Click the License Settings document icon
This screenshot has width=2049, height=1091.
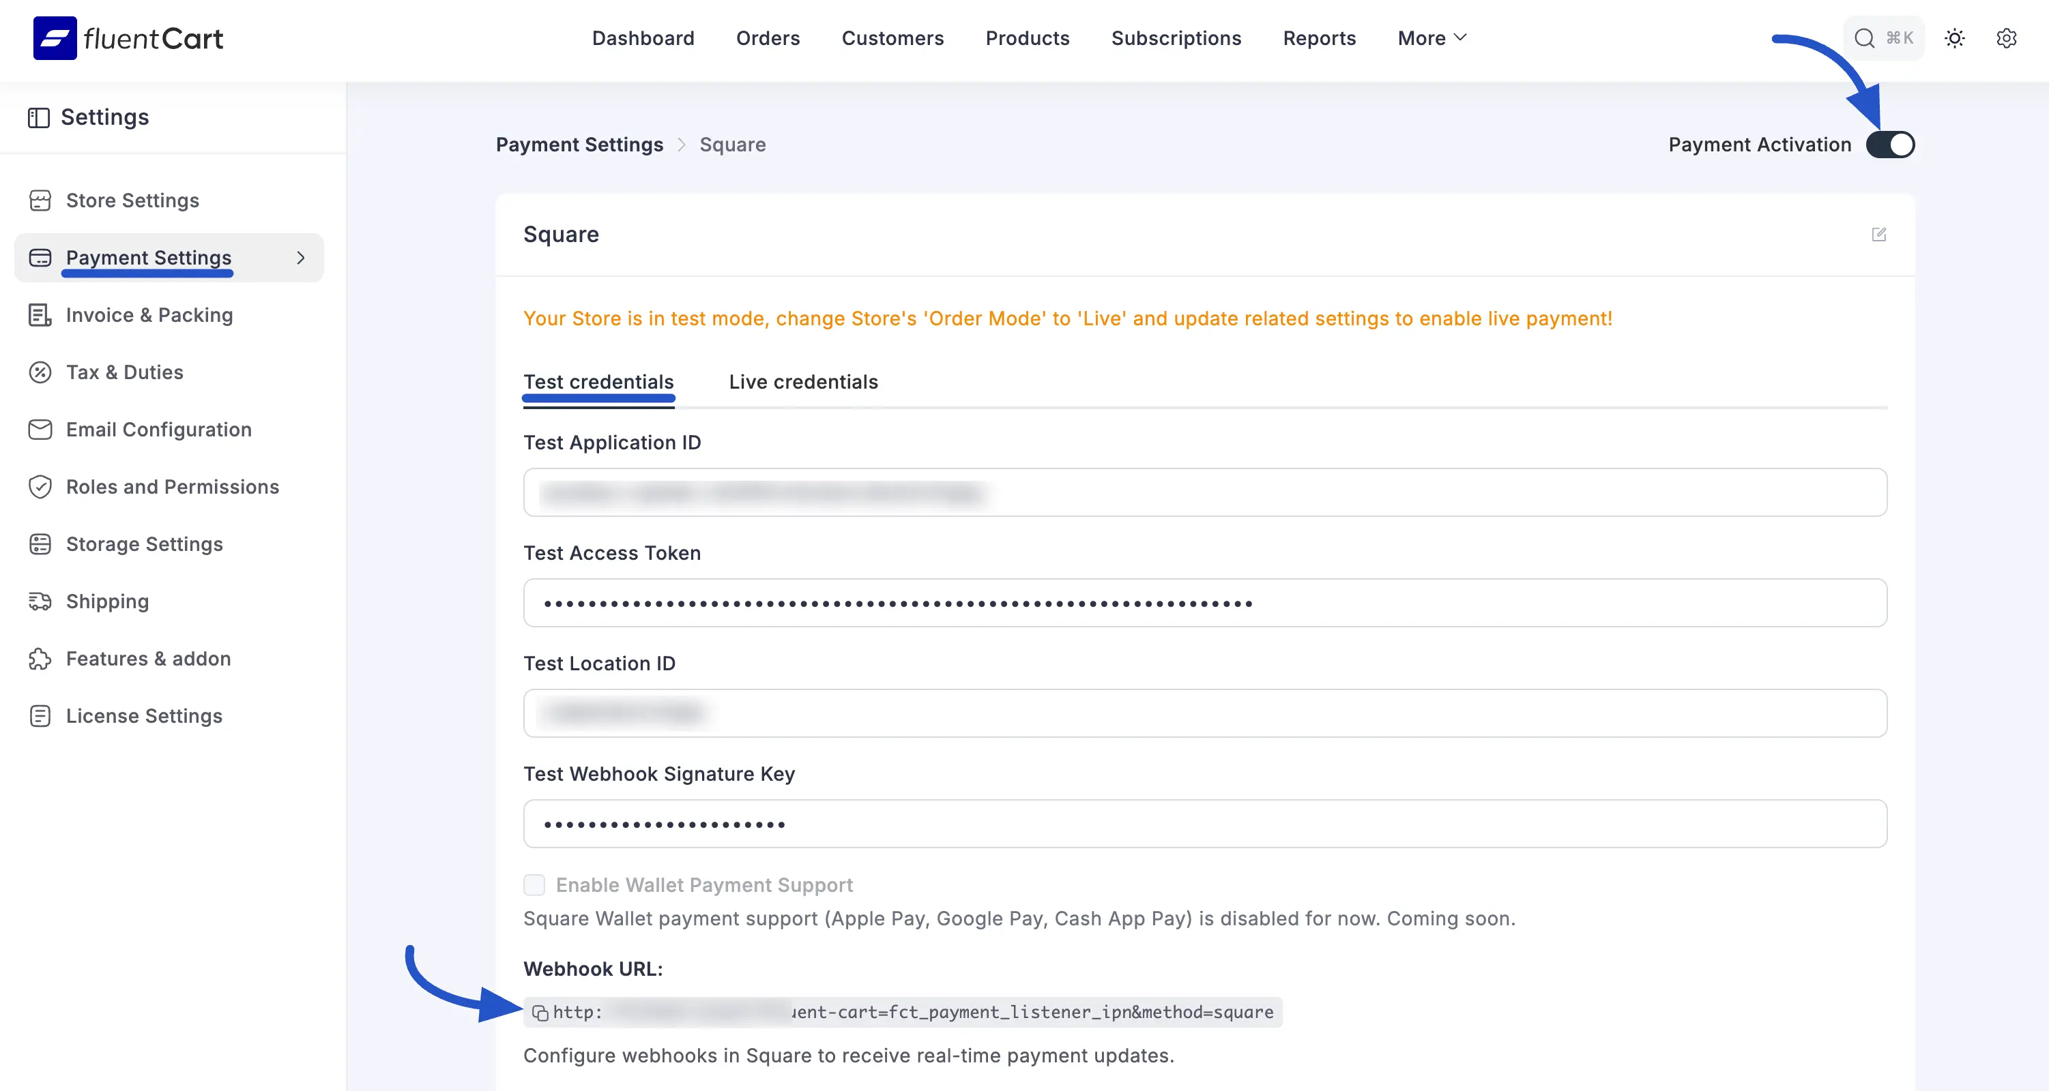pyautogui.click(x=40, y=716)
